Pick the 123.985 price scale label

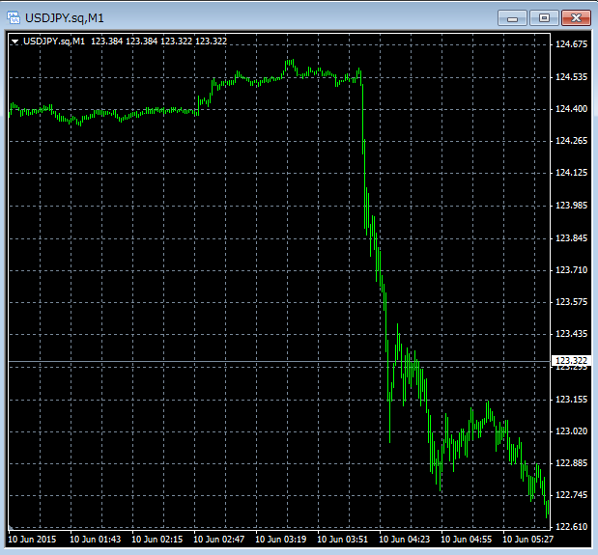569,206
